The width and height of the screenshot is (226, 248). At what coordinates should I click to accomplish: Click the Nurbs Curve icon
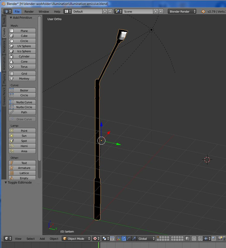click(12, 102)
